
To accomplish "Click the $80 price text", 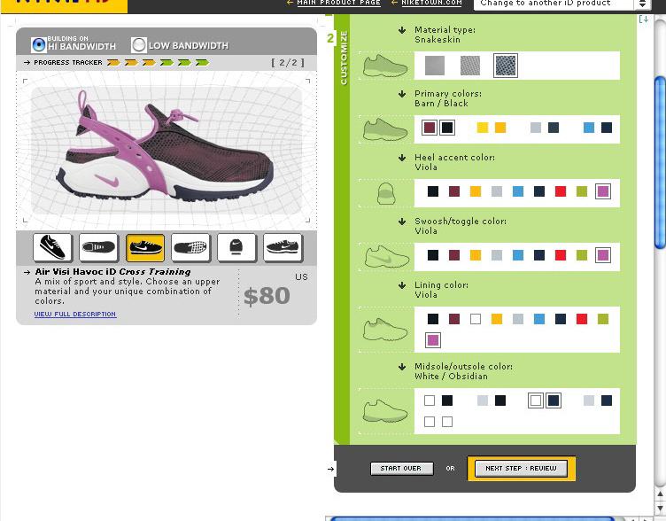I will click(x=267, y=296).
